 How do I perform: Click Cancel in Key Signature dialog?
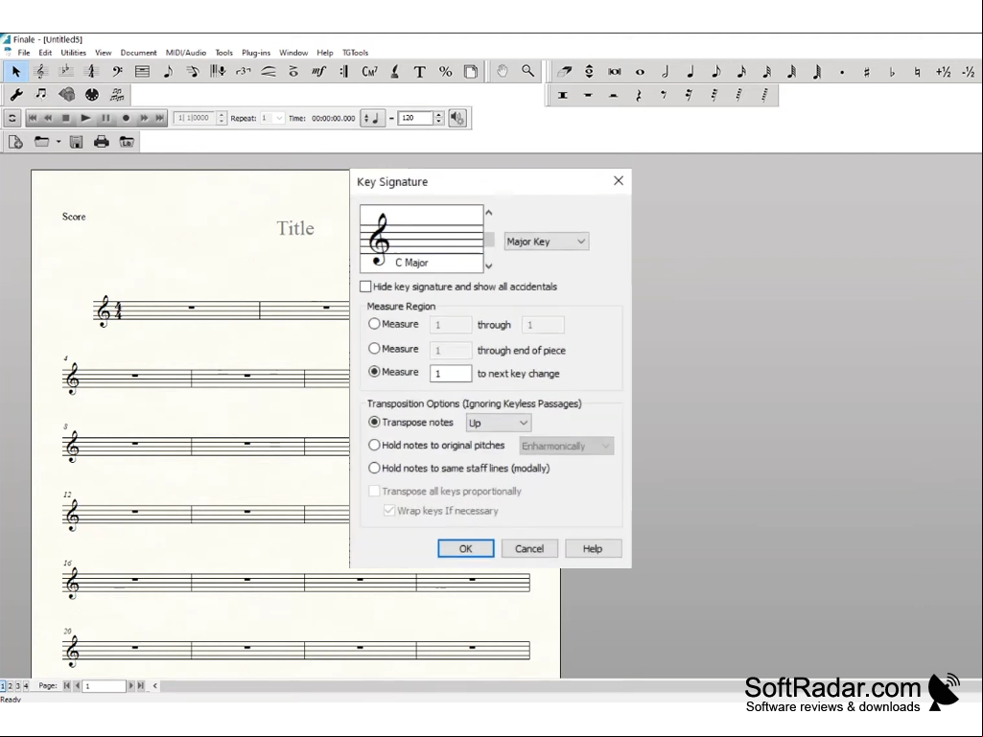529,548
